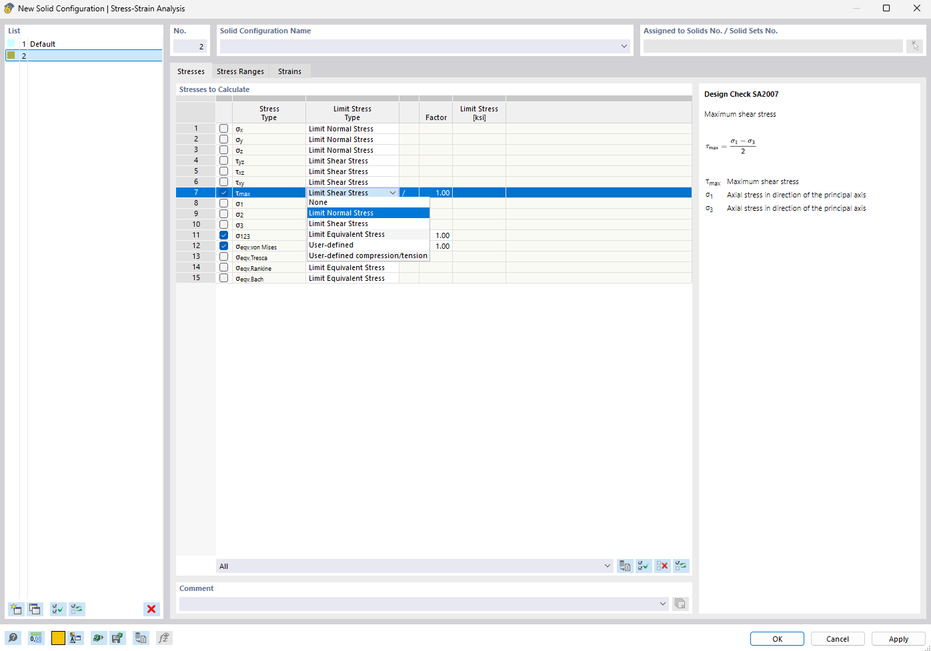
Task: Switch to the Stress Ranges tab
Action: [240, 71]
